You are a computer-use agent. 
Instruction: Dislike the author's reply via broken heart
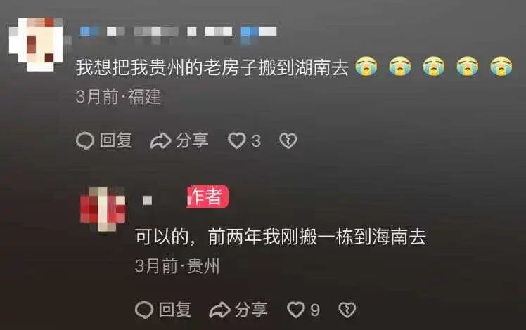347,310
